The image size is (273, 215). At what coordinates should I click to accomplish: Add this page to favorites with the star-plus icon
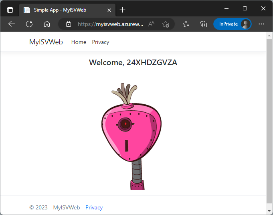(x=166, y=24)
